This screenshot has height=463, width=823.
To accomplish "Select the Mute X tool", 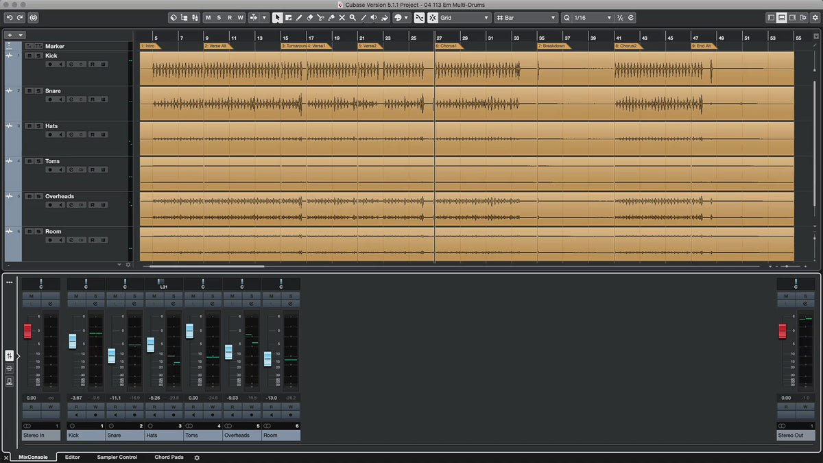I will pos(342,18).
